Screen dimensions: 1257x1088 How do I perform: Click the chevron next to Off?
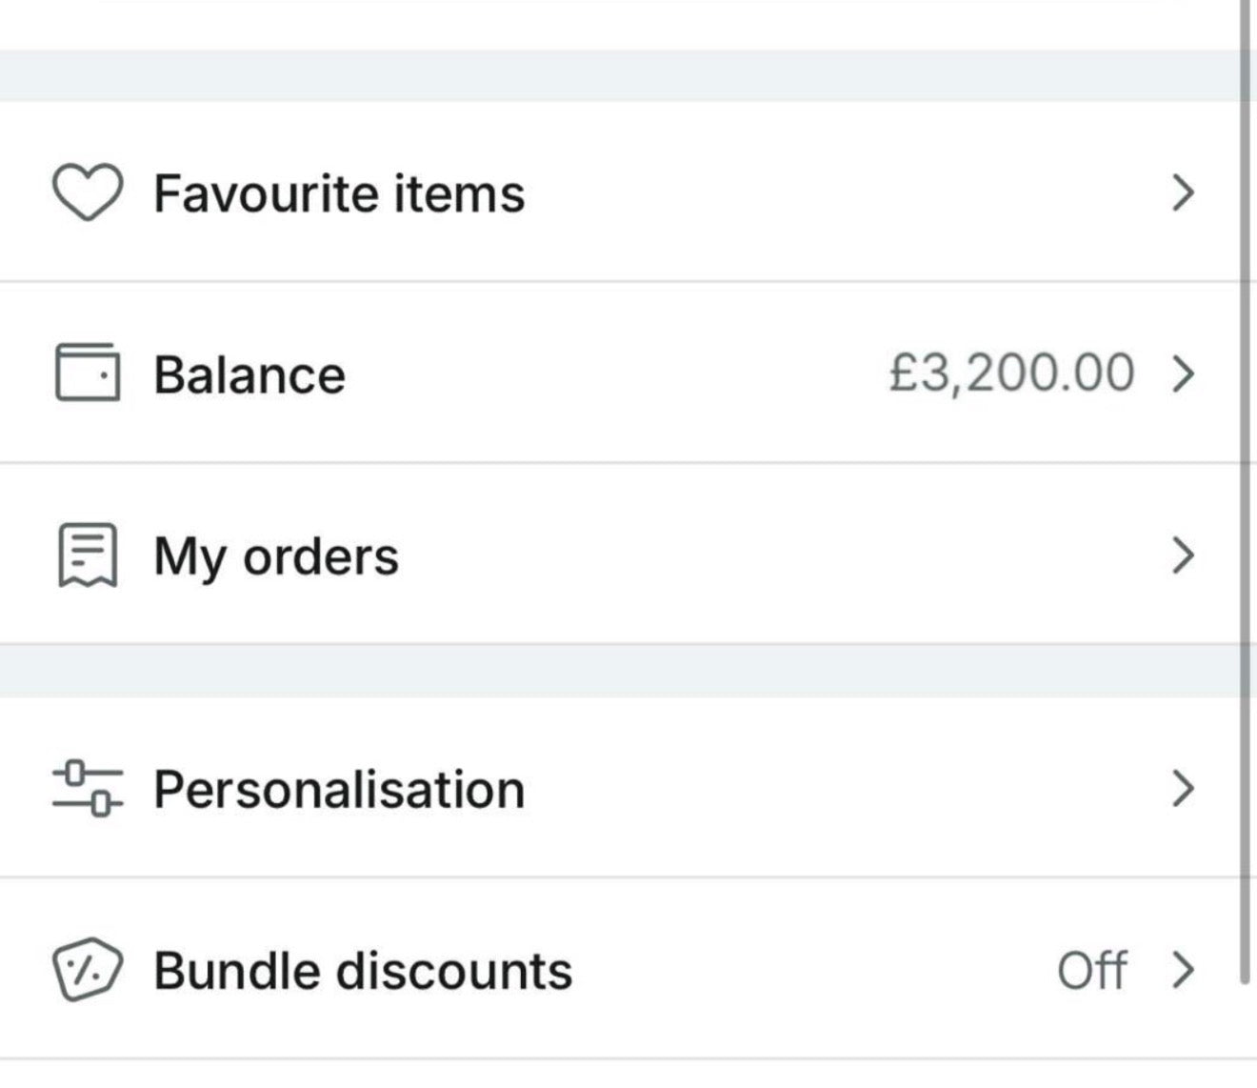point(1182,970)
